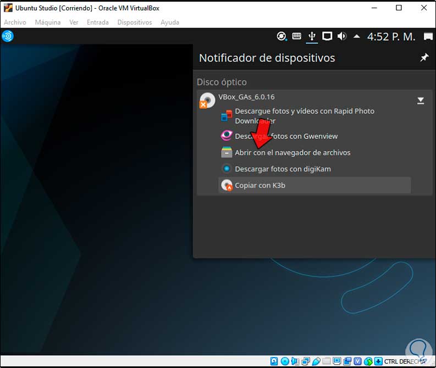Open the software updates tray icon
The width and height of the screenshot is (436, 368).
click(x=282, y=36)
